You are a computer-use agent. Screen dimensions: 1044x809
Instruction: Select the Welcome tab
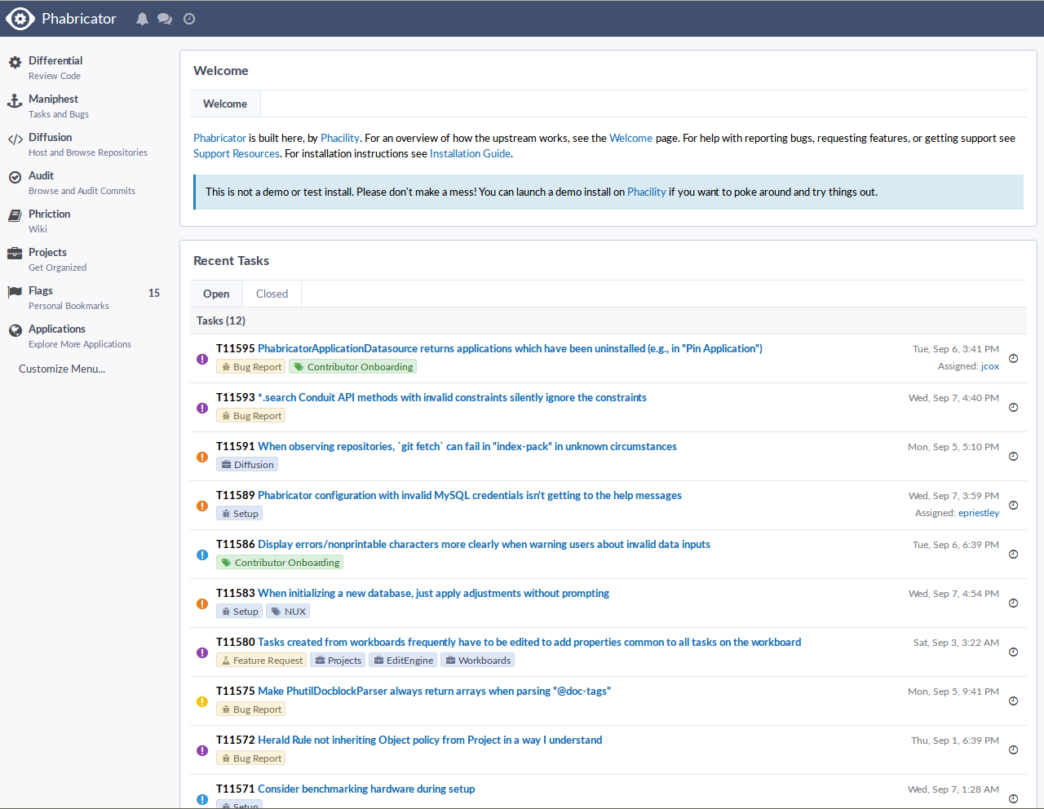(225, 104)
